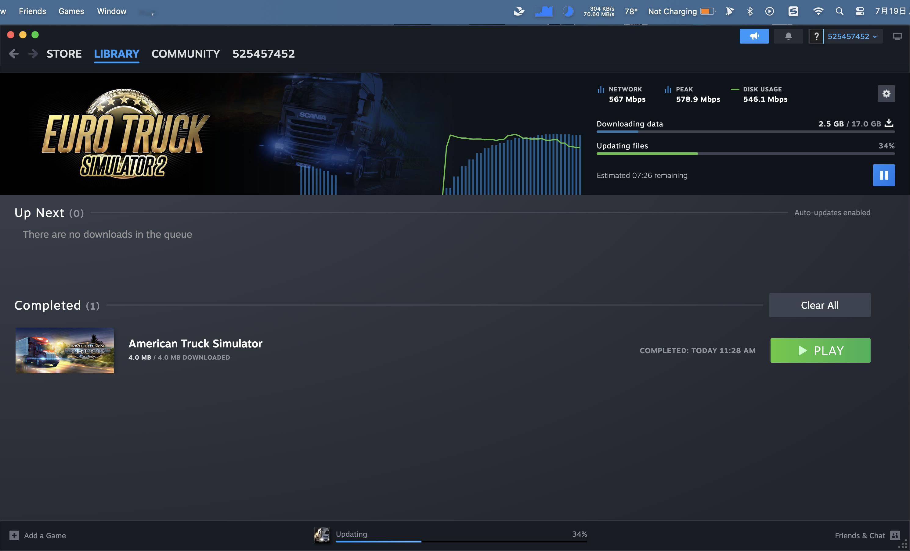
Task: Switch to Big Picture display mode icon
Action: [897, 36]
